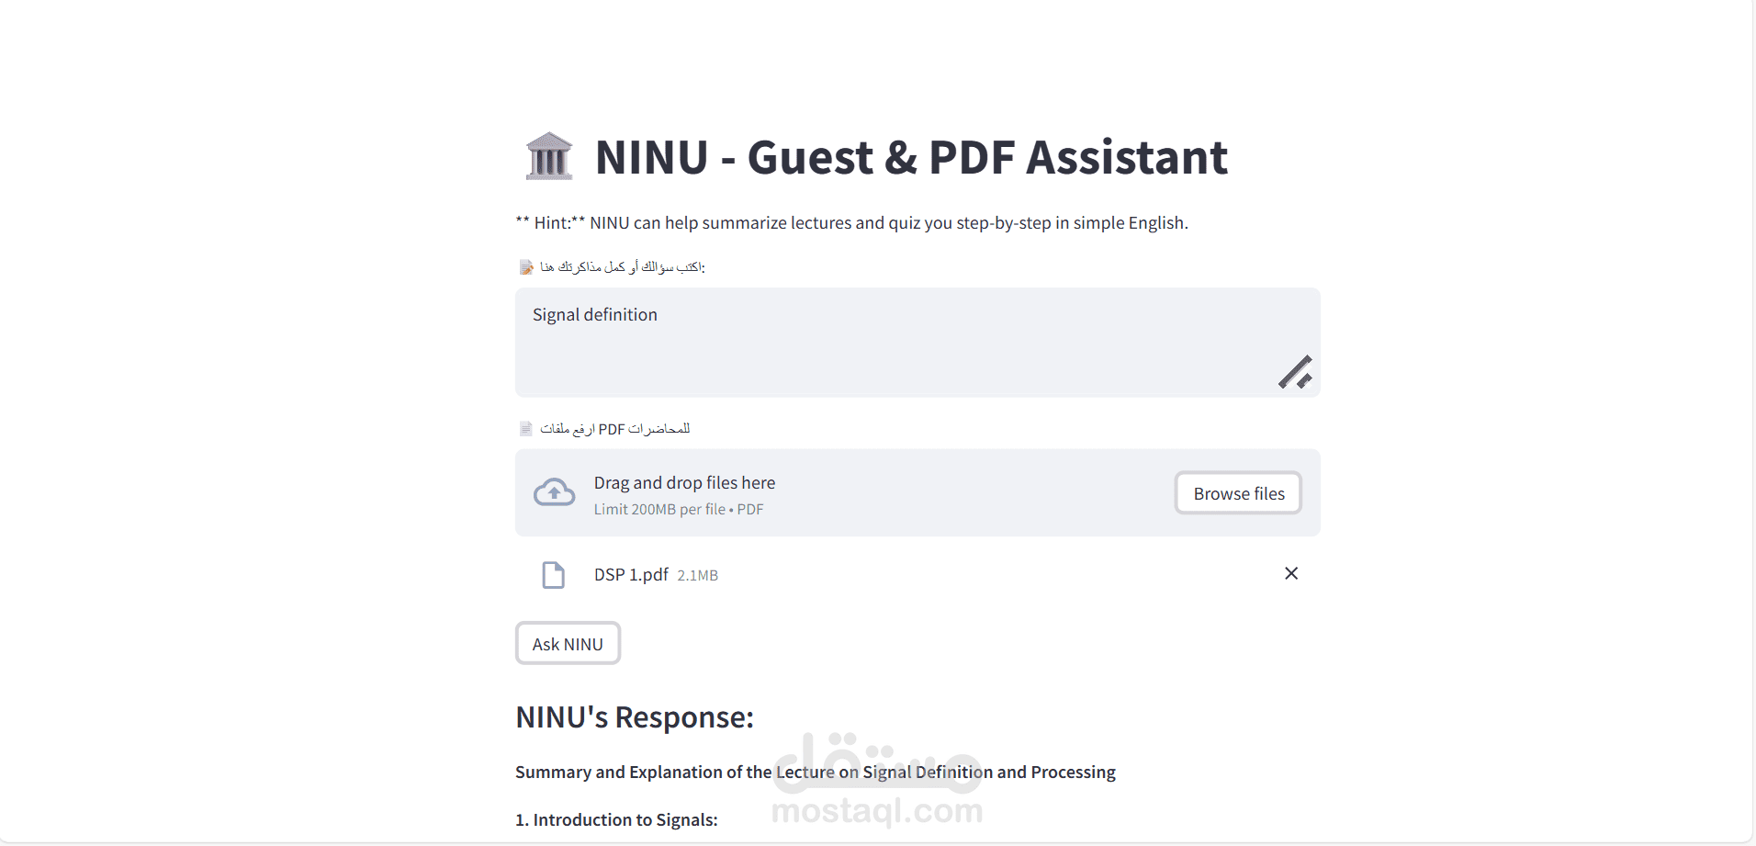
Task: Click the "NINU's Response:" heading
Action: pos(635,717)
